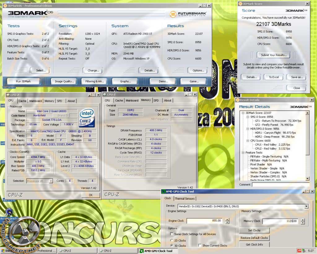Click the Result Details window title icon
The image size is (317, 254).
(237, 100)
